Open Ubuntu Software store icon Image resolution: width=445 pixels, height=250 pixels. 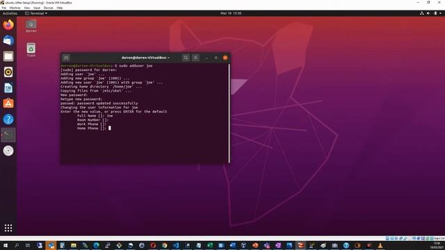(8, 103)
